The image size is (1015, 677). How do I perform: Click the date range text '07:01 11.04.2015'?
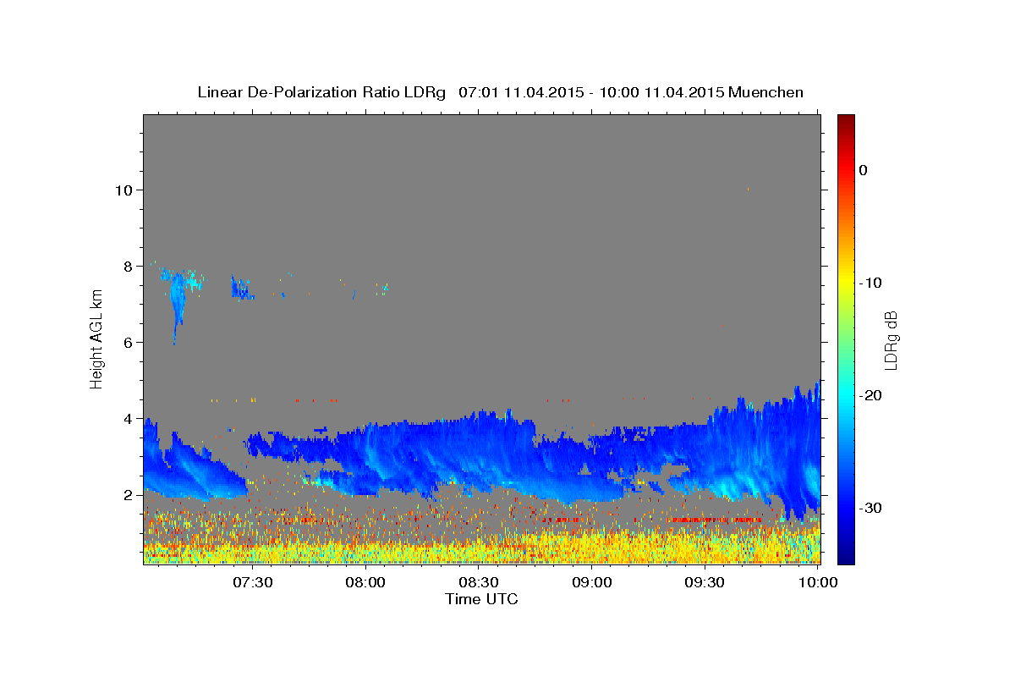point(520,92)
